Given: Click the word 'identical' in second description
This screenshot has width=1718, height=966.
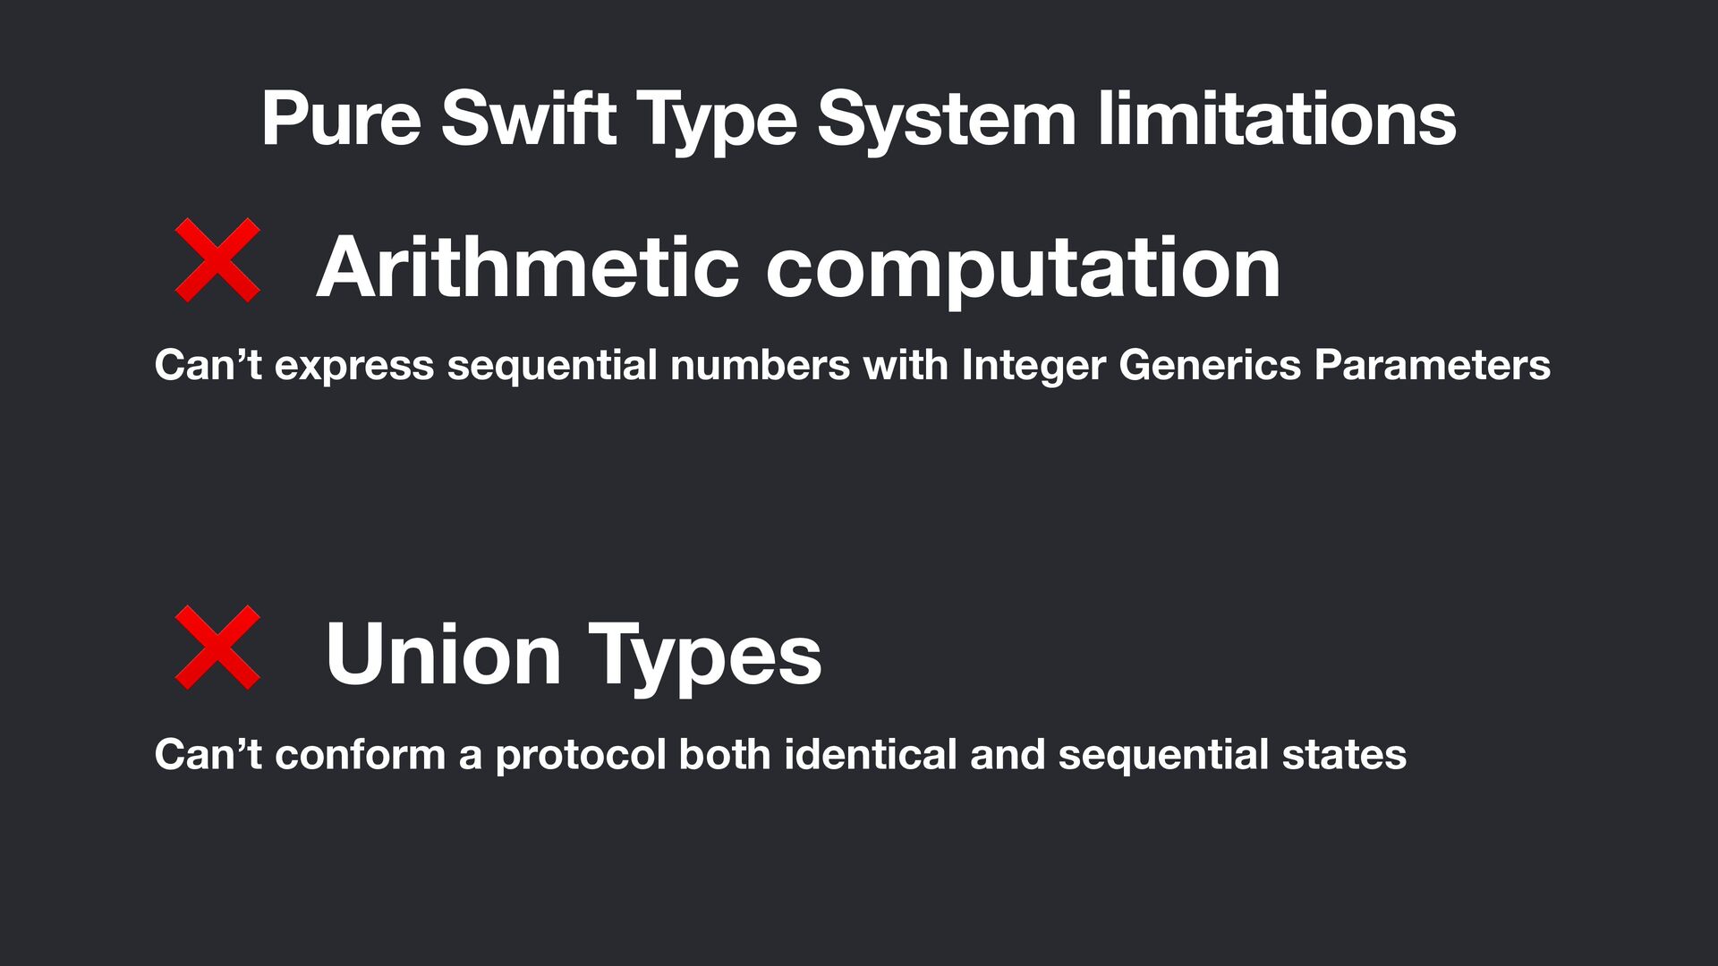Looking at the screenshot, I should [x=871, y=754].
